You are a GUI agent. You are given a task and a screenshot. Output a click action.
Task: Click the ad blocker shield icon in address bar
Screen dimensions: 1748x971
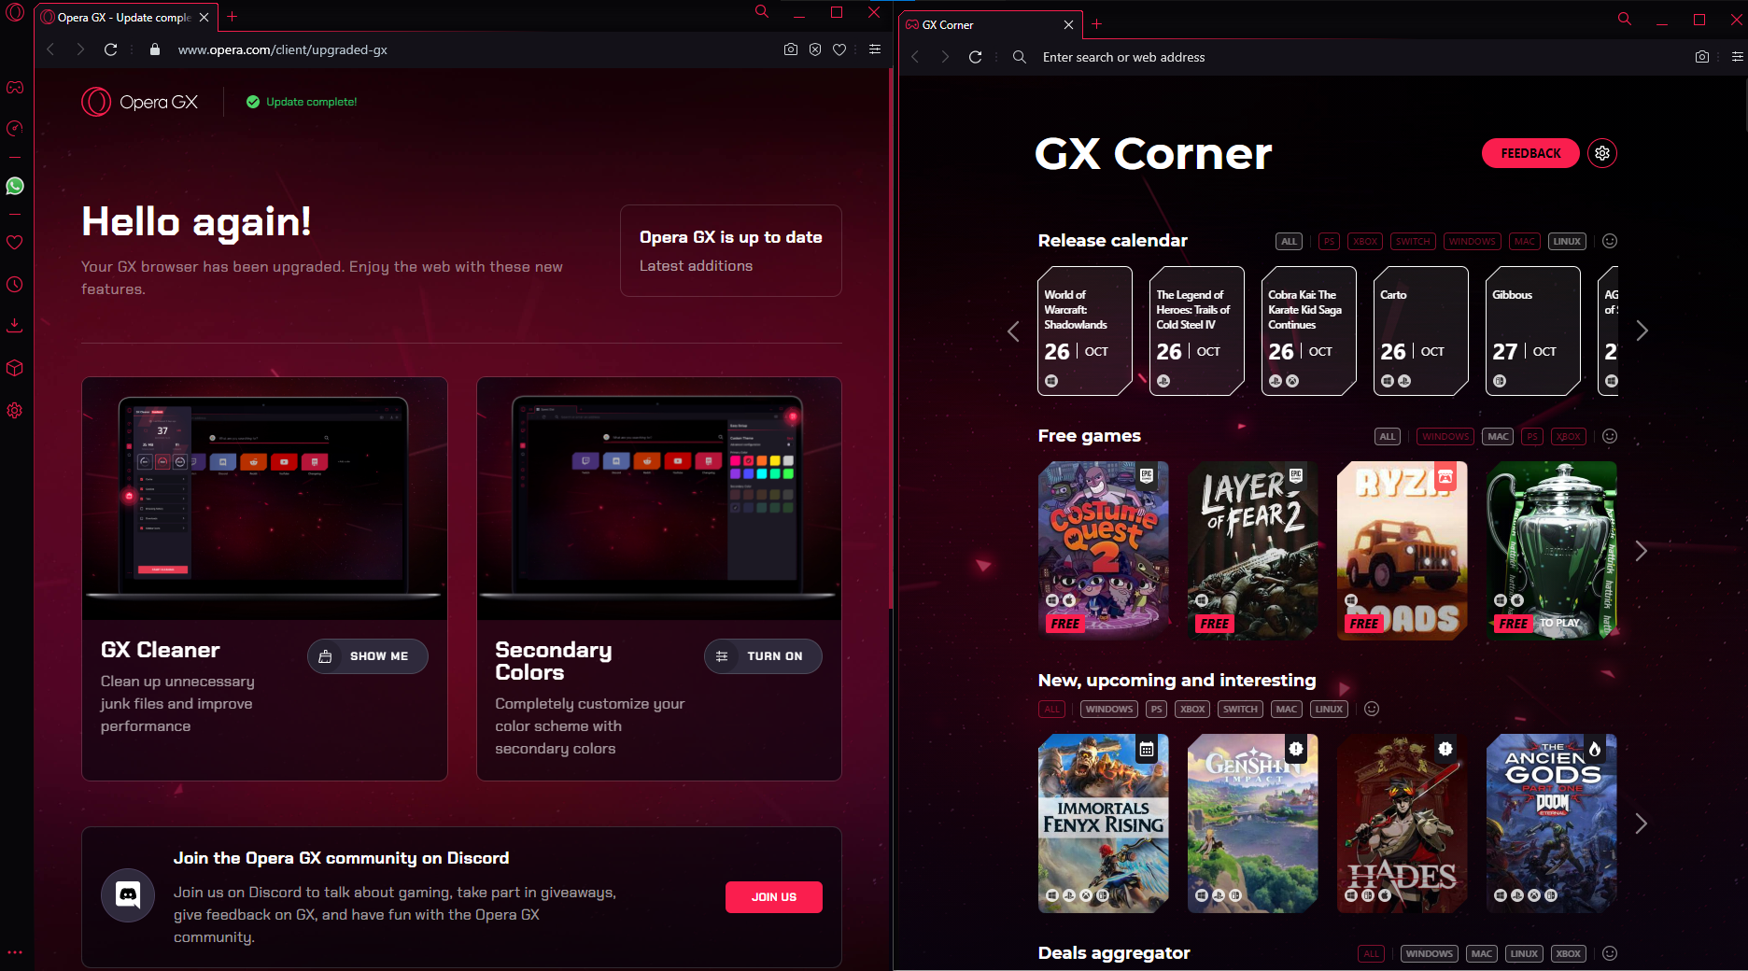coord(815,49)
